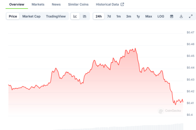Switch to candlestick chart view icon

[84, 16]
